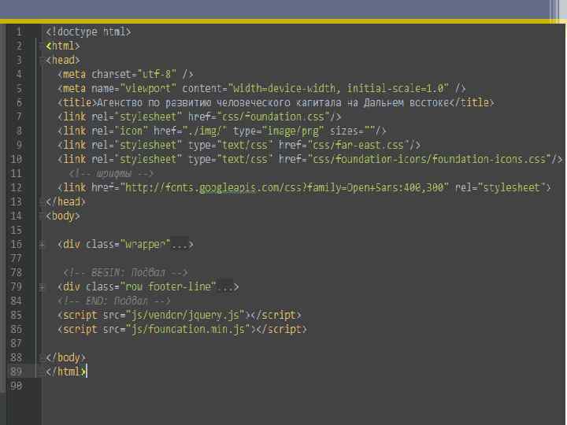
Task: Click the closing </body> tag text
Action: point(65,358)
